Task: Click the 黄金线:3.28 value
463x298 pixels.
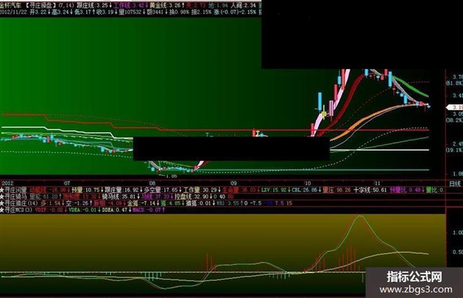Action: tap(166, 5)
